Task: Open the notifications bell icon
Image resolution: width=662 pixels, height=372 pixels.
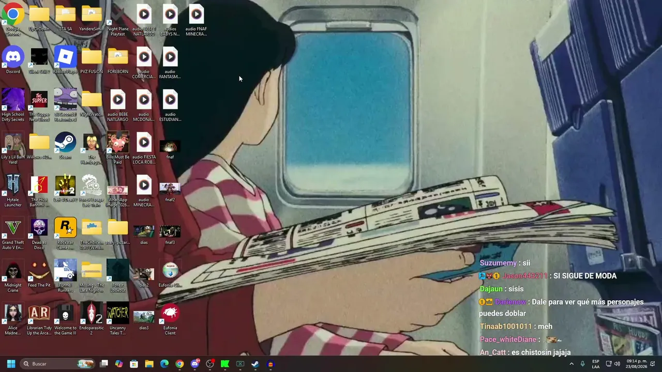Action: pos(653,364)
